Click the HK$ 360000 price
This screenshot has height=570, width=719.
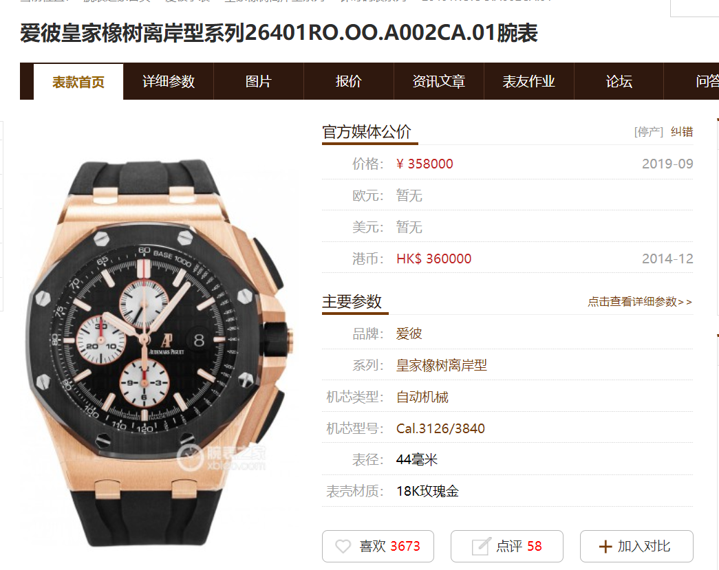click(x=433, y=259)
